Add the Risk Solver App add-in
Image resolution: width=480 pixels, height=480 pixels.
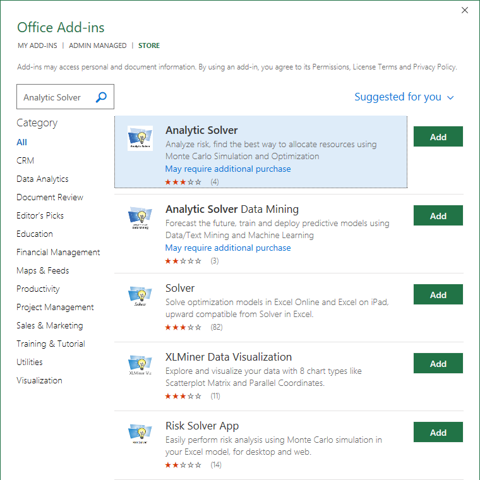click(438, 433)
